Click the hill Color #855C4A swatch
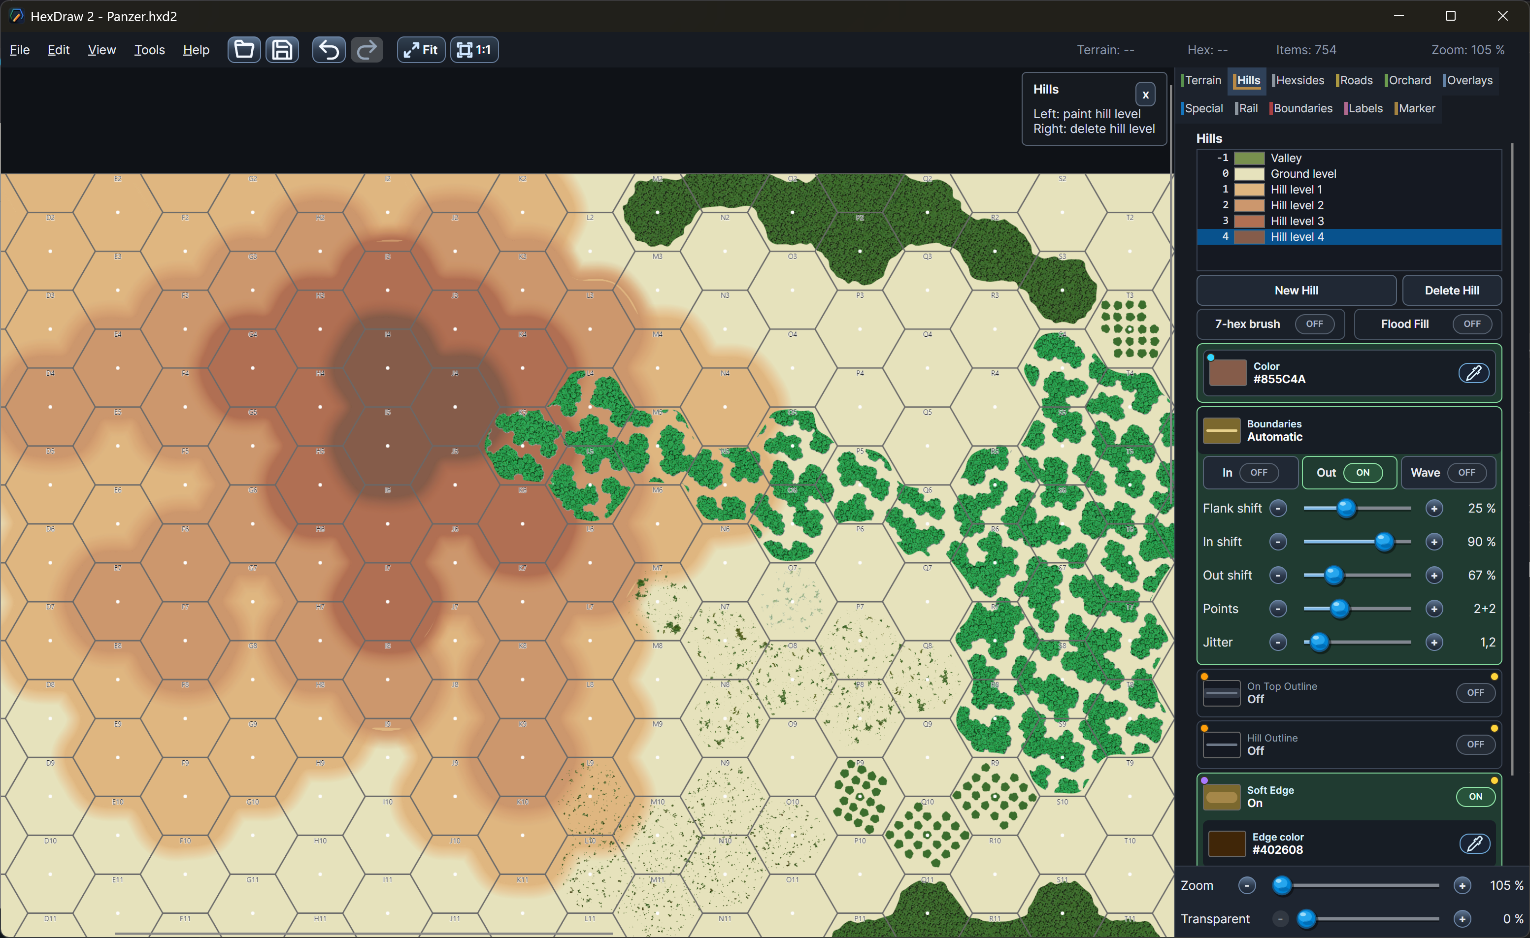The image size is (1530, 938). pyautogui.click(x=1228, y=372)
